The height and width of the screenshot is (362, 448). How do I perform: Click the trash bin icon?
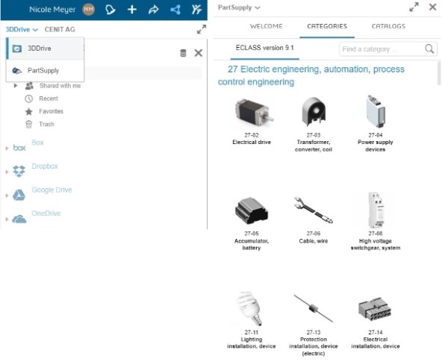click(x=29, y=125)
